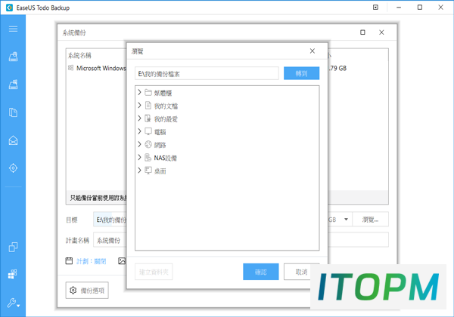Click the 網路 network globe icon

point(148,144)
